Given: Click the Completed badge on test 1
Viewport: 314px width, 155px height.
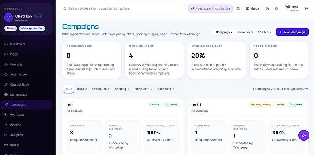Looking at the screenshot, I should (x=296, y=104).
